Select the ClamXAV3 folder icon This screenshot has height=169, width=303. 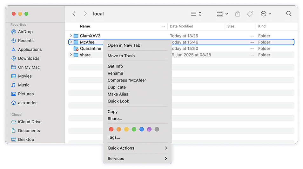[x=76, y=36]
